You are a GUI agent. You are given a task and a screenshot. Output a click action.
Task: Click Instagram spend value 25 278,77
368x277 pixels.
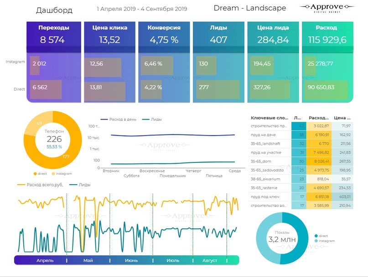coord(320,64)
